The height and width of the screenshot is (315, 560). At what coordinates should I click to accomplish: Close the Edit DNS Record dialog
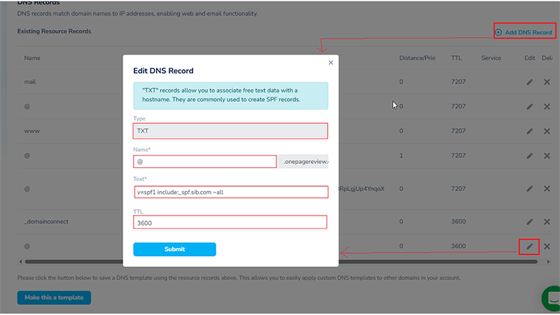tap(331, 62)
